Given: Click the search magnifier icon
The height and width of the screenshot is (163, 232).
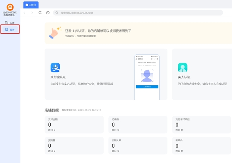Looking at the screenshot, I should click(57, 13).
